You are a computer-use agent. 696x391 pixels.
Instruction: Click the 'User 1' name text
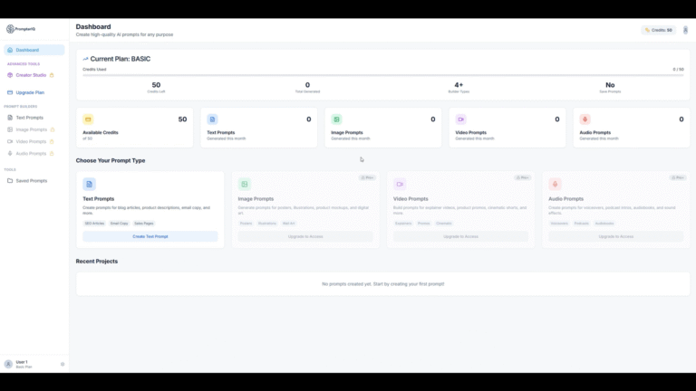tap(22, 362)
